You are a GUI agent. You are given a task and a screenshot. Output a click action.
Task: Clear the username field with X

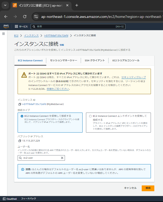click(x=62, y=158)
